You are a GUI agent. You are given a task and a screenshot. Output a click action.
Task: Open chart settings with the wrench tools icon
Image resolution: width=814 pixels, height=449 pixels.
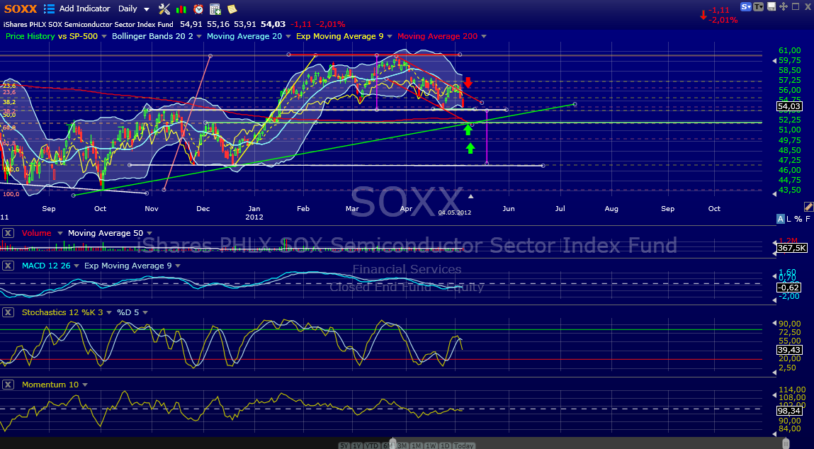[164, 8]
